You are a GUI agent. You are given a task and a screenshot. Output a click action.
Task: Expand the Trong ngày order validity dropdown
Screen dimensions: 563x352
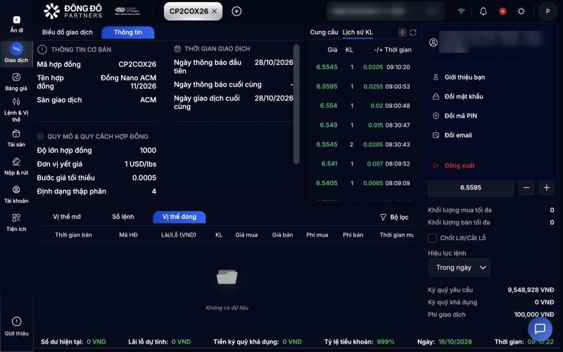tap(460, 268)
